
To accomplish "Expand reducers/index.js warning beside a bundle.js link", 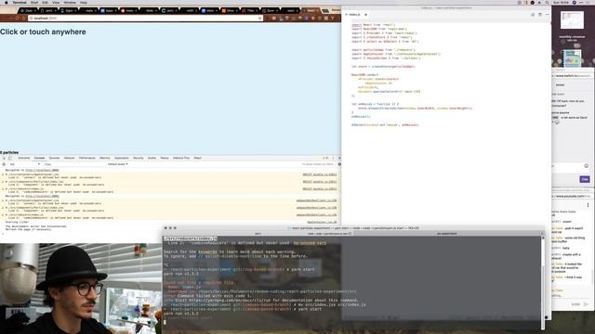I will coord(7,188).
